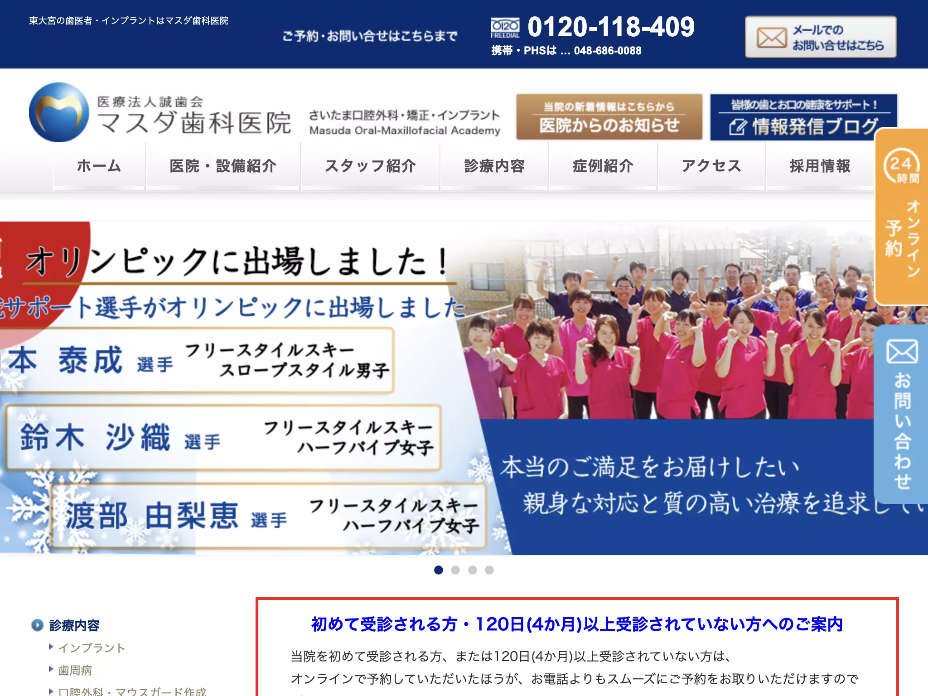Screen dimensions: 928x696
Task: Click 初めて受診される方 notice heading
Action: 577,624
